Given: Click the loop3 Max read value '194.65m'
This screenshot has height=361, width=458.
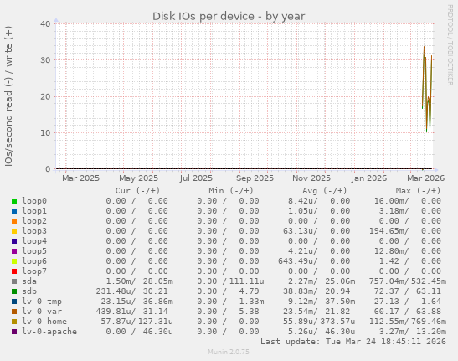Looking at the screenshot, I should (389, 231).
